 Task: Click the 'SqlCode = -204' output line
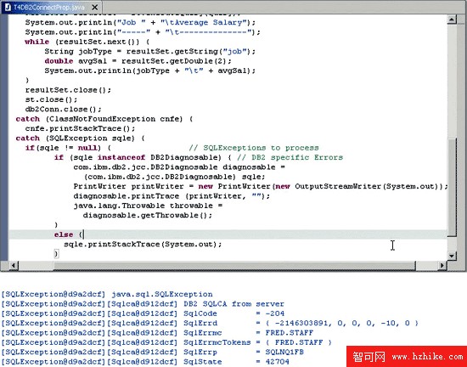143,313
